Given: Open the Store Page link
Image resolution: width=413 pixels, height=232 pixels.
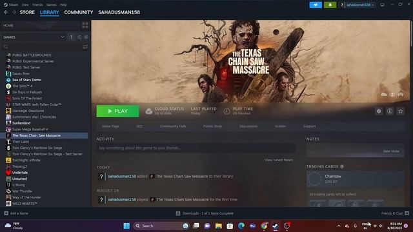Looking at the screenshot, I should [110, 126].
